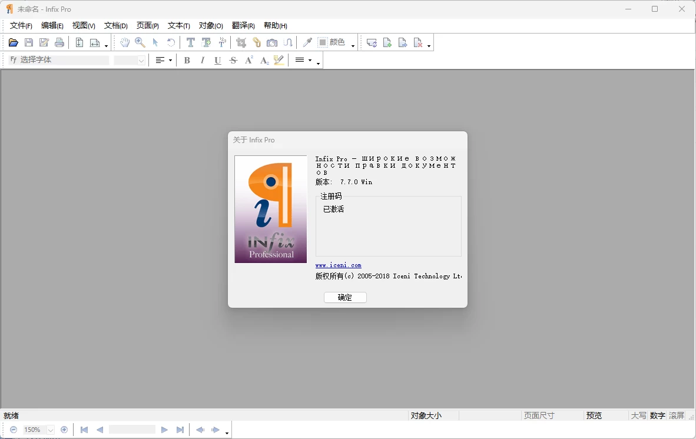696x439 pixels.
Task: Select the Crop tool icon
Action: pyautogui.click(x=241, y=42)
